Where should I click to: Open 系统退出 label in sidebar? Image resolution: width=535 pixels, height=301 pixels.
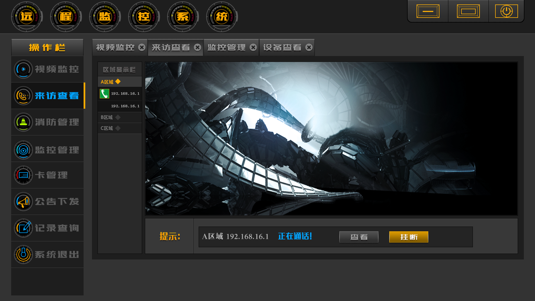click(57, 254)
